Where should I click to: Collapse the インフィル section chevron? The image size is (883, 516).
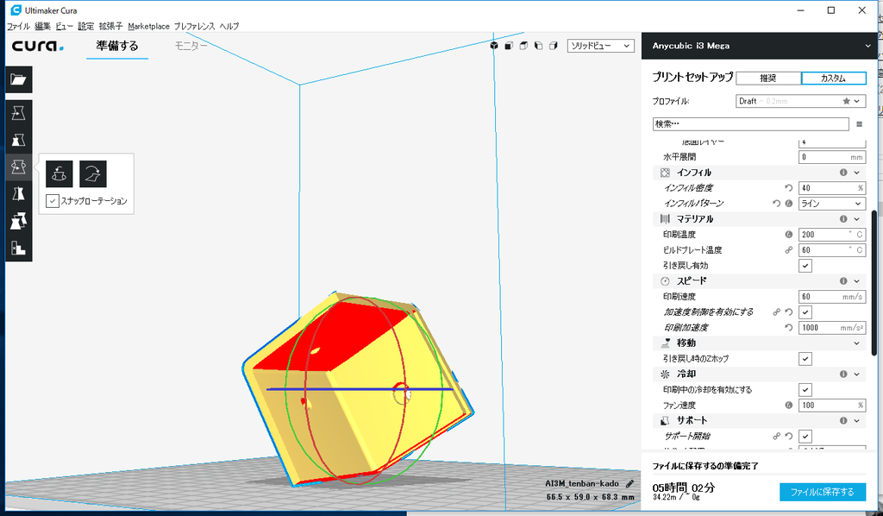click(857, 173)
